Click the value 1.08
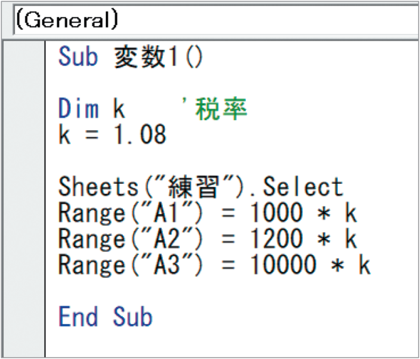 pyautogui.click(x=140, y=134)
